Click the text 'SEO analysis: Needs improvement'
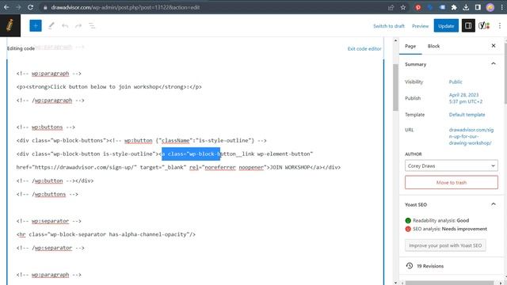Viewport: 507px width, 285px height. (x=449, y=229)
